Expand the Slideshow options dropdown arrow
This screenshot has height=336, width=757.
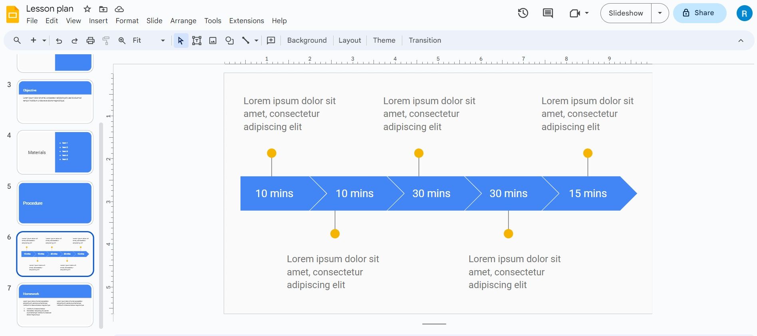[660, 13]
